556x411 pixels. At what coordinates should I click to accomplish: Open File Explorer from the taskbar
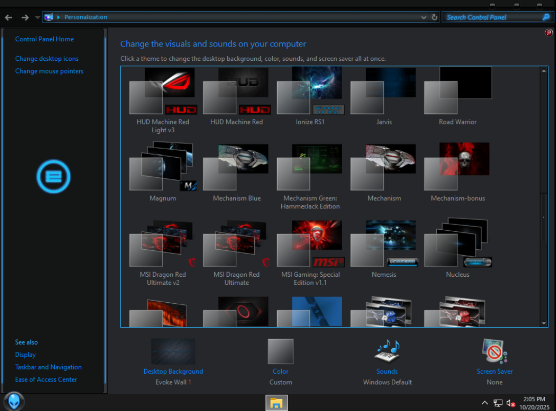[276, 403]
